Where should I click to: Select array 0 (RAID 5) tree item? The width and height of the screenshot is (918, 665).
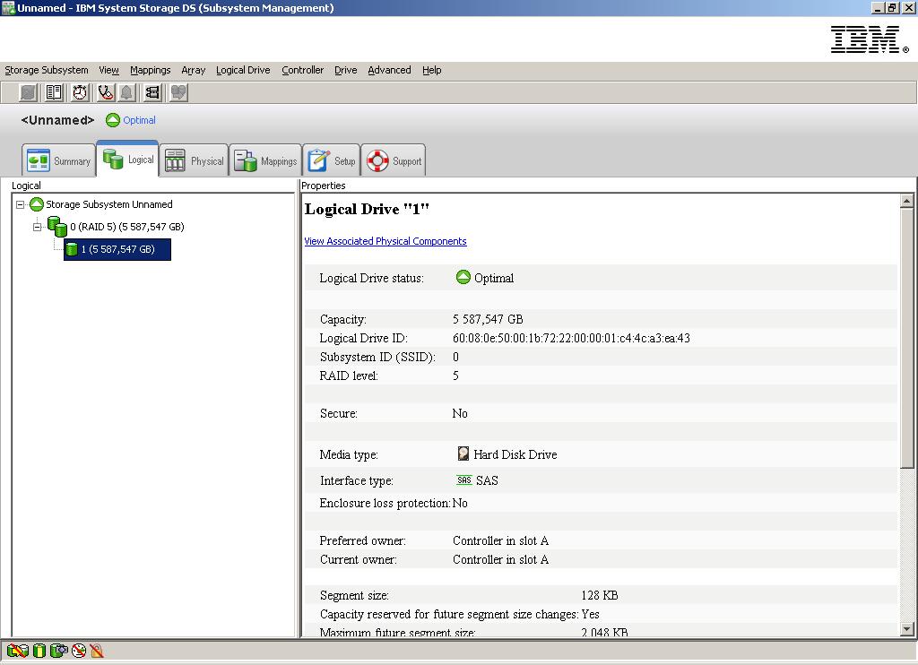126,227
